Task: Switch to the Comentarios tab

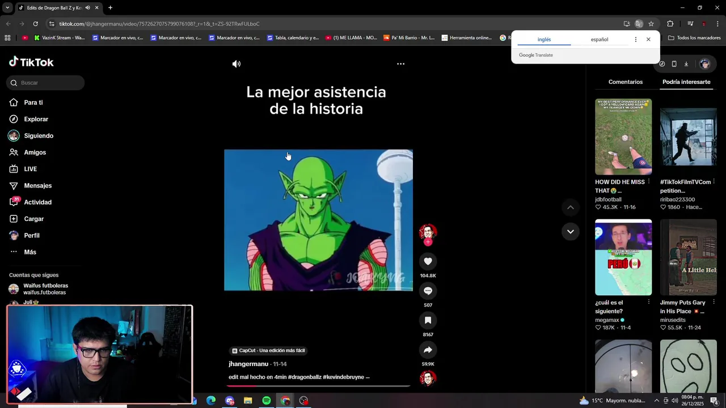Action: pyautogui.click(x=625, y=82)
